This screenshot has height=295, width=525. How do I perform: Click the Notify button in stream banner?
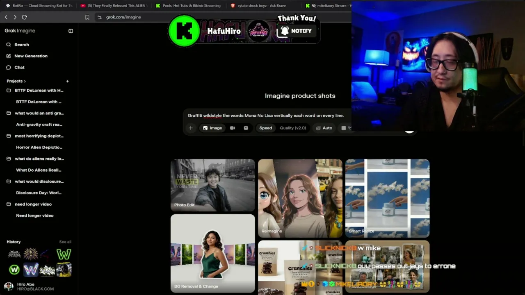tap(296, 31)
